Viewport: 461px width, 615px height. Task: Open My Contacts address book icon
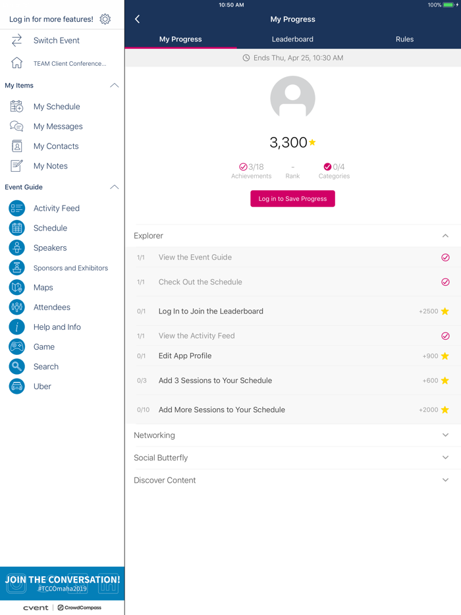(16, 146)
